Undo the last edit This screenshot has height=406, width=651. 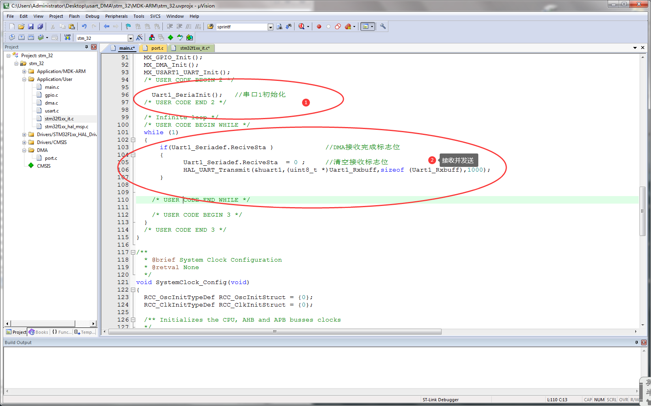pos(84,26)
